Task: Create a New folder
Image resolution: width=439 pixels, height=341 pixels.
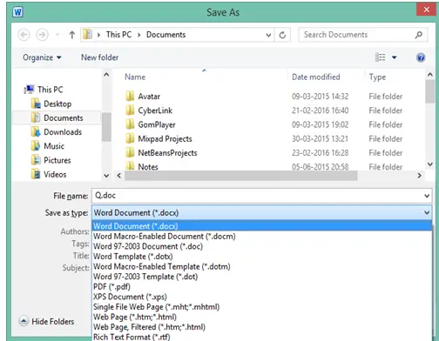Action: pyautogui.click(x=99, y=57)
